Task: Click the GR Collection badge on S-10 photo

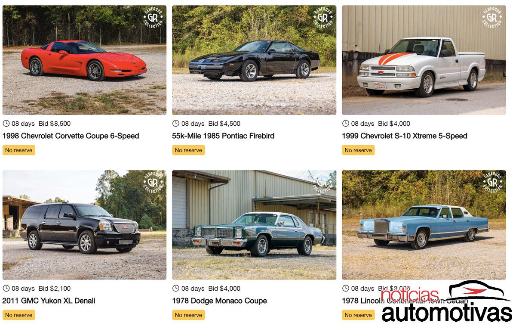Action: pos(492,19)
